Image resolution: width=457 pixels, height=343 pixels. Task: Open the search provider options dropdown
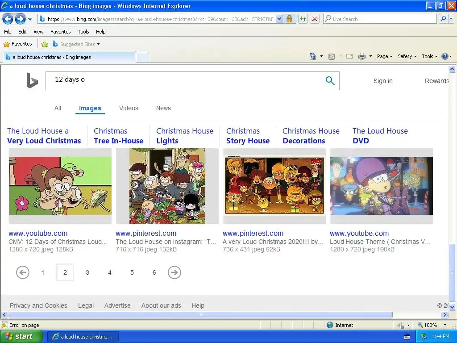(451, 19)
